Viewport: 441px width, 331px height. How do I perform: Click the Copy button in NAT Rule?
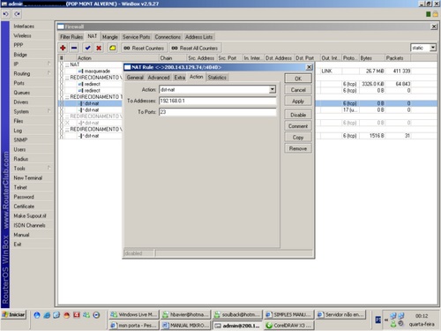click(298, 137)
